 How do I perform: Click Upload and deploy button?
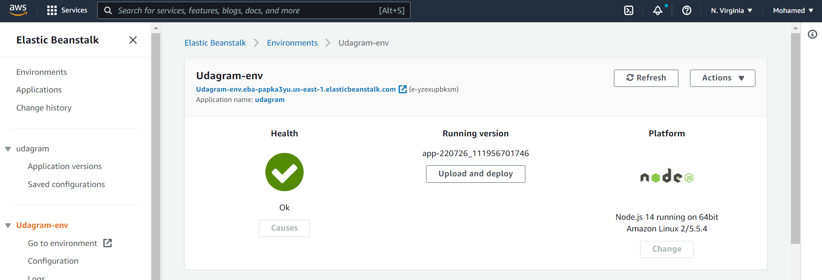coord(475,174)
